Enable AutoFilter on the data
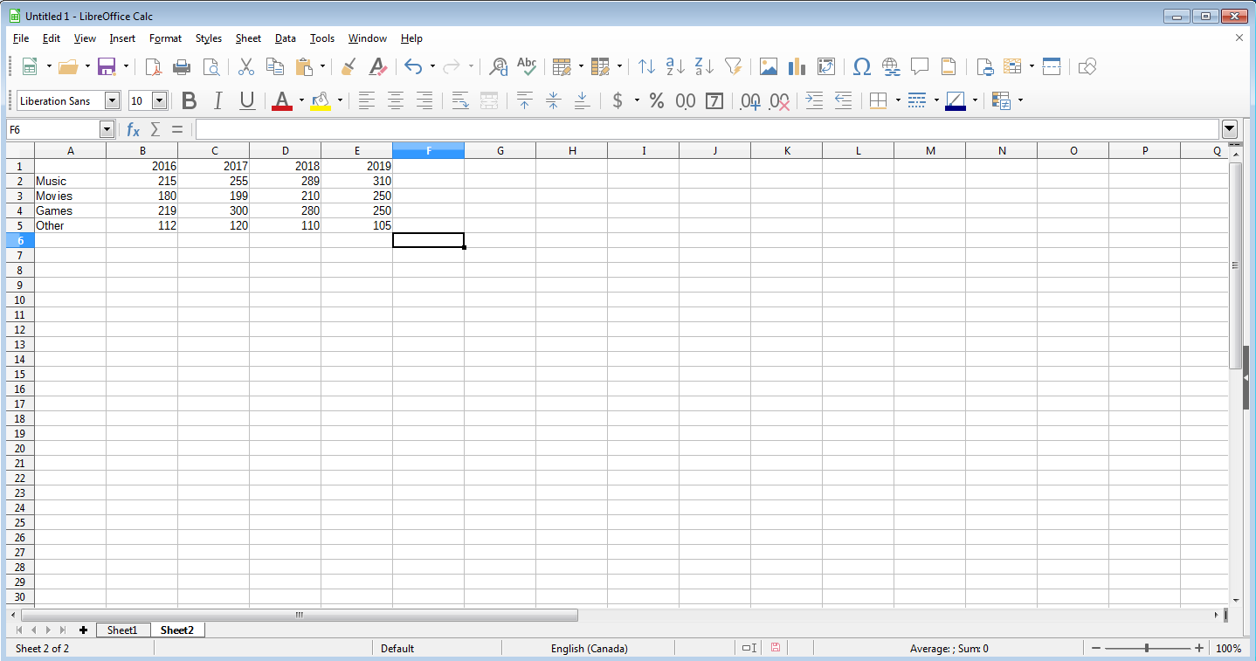The height and width of the screenshot is (661, 1256). pyautogui.click(x=734, y=66)
